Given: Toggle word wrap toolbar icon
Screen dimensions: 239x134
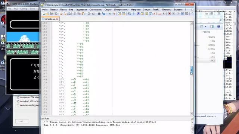Looking at the screenshot, I should click(x=129, y=14).
